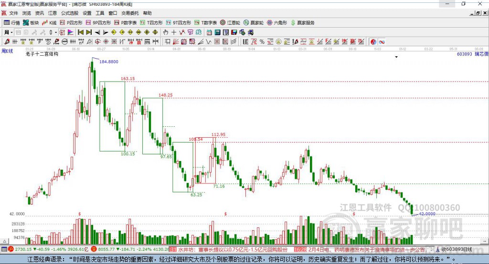This screenshot has width=489, height=264.
Task: Open the 六角形 hexagon tool
Action: tap(277, 22)
